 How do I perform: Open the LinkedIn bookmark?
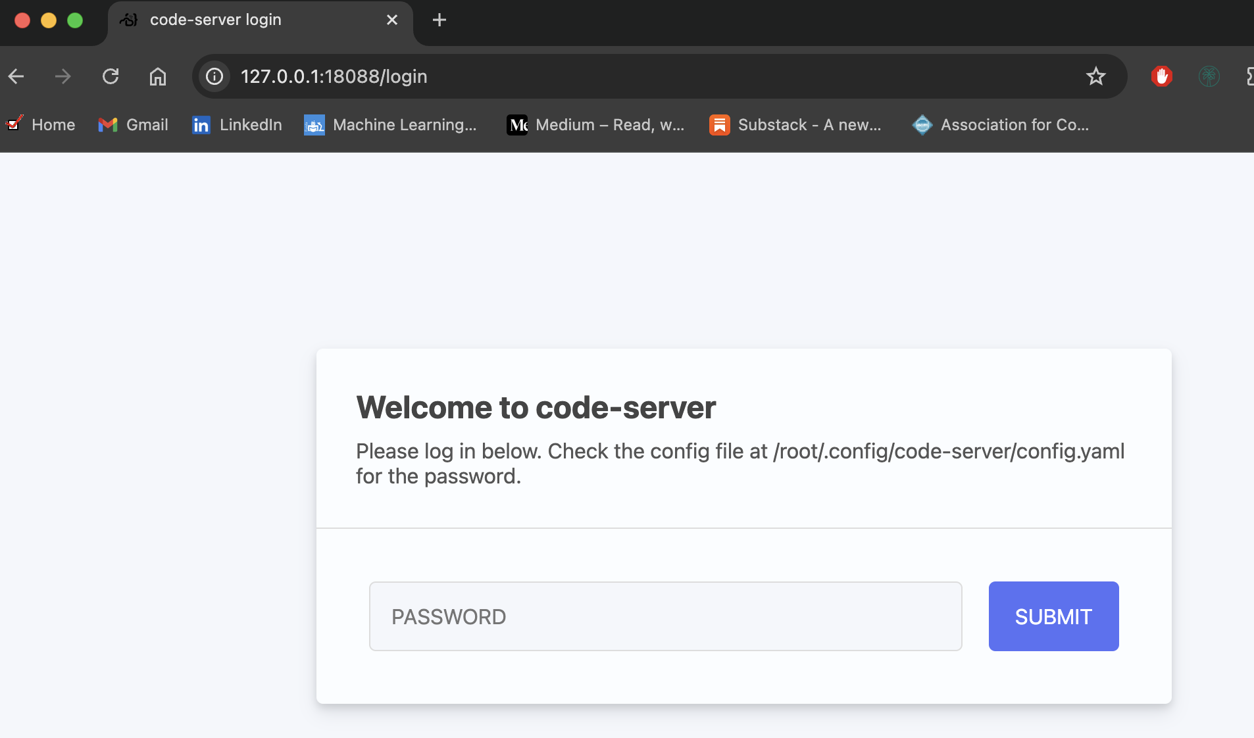(238, 125)
